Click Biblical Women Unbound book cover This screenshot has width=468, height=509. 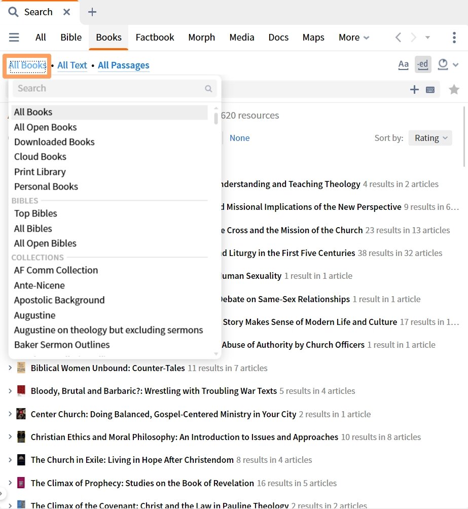pos(21,368)
